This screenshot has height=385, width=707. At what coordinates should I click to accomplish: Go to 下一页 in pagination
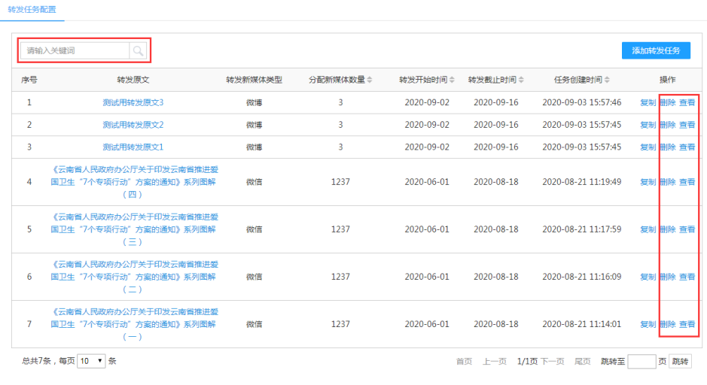tap(552, 362)
